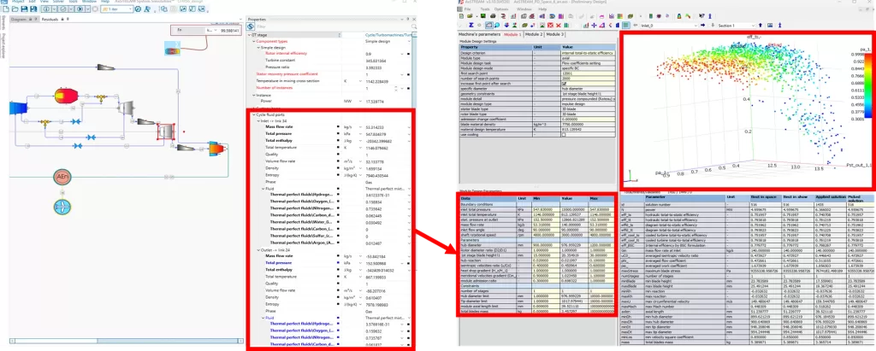Switch to the Module 2 tab

click(534, 34)
